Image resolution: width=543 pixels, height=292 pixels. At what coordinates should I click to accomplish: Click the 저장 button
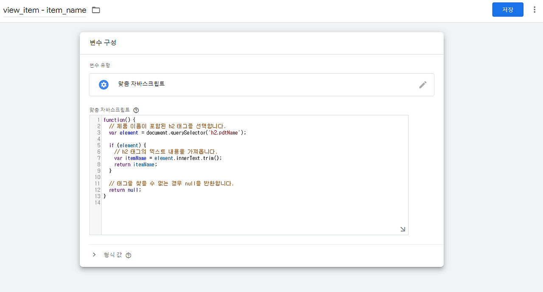[x=507, y=9]
